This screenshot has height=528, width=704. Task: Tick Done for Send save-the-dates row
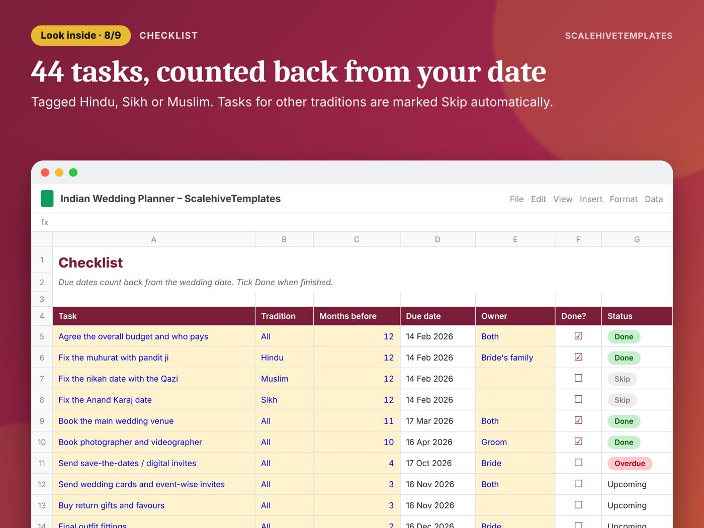point(578,463)
